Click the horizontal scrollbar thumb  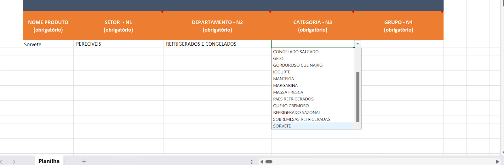coord(269,162)
